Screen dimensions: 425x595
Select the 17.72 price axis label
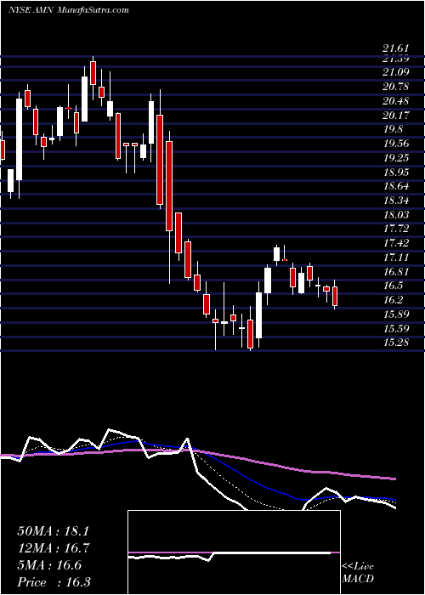pos(396,229)
